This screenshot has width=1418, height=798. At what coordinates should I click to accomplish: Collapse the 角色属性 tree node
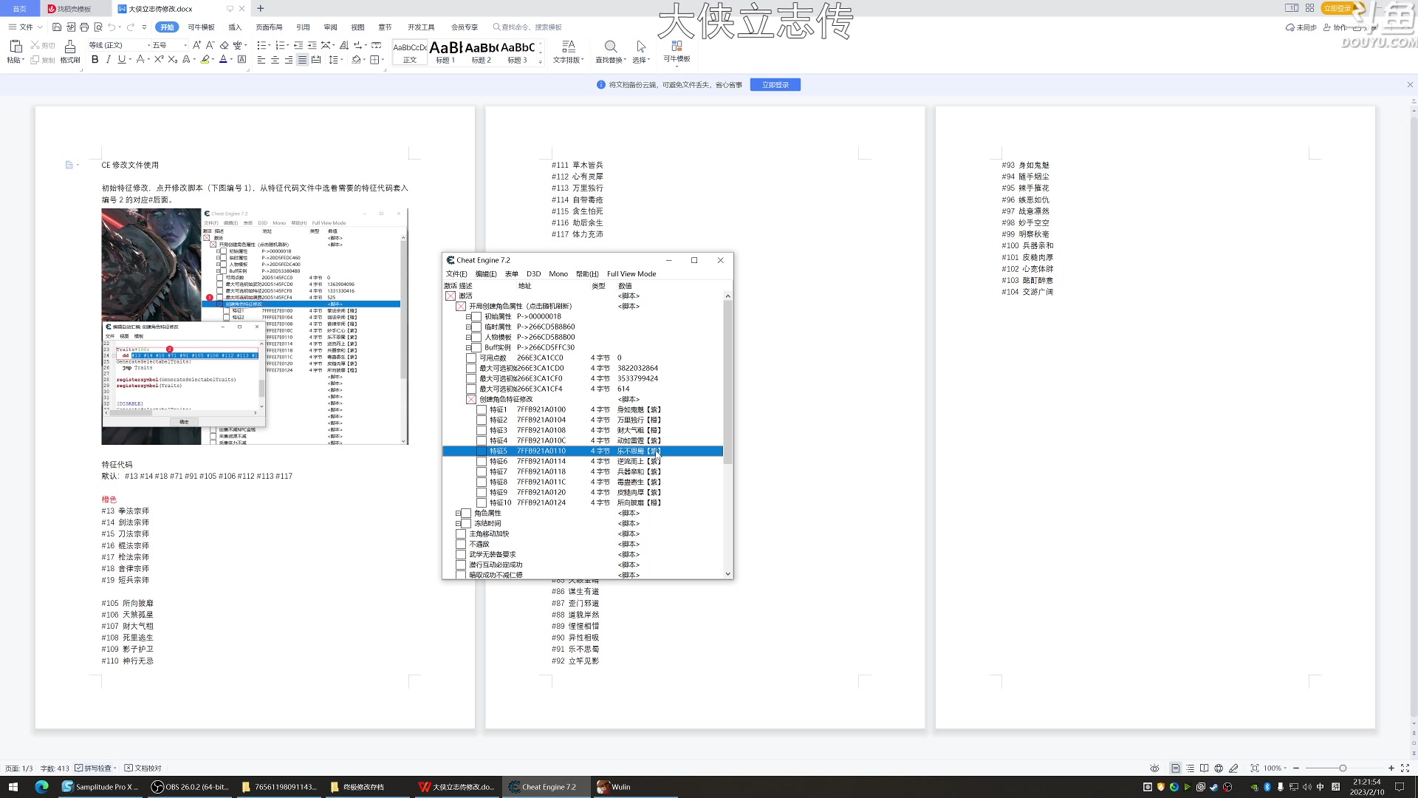coord(458,514)
